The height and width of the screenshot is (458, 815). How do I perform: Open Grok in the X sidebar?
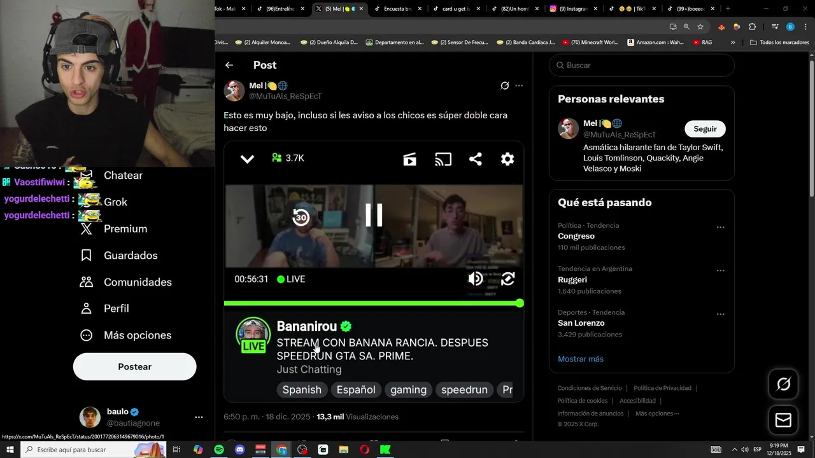pos(115,202)
